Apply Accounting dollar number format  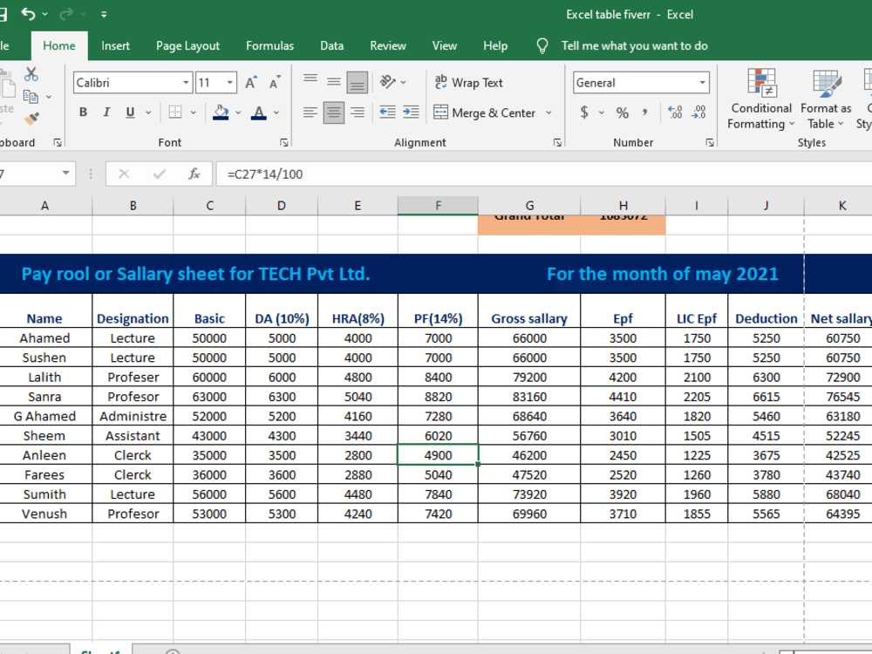[584, 112]
